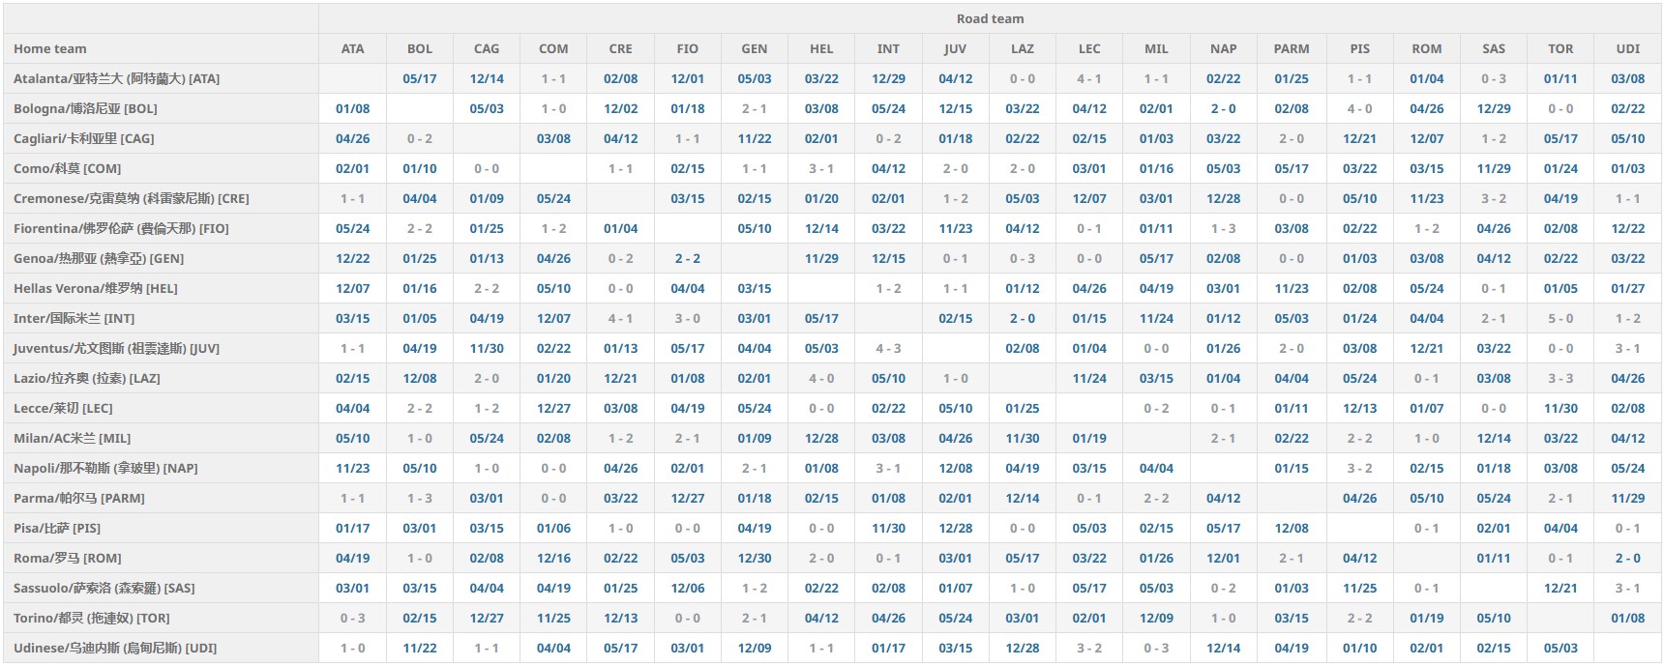Select Milan home match against Juventus on 04/26
The height and width of the screenshot is (666, 1664).
pos(955,438)
